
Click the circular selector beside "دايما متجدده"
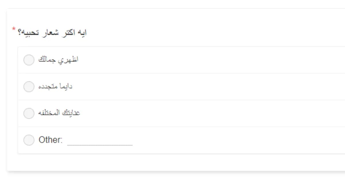click(29, 86)
